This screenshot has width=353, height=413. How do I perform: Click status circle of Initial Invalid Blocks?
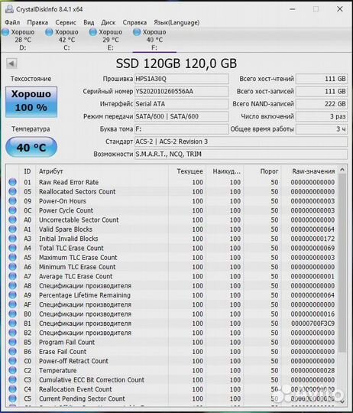pos(12,239)
